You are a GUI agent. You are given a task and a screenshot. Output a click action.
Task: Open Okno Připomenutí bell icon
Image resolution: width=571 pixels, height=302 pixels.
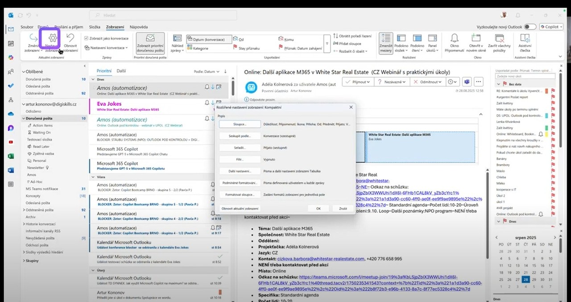point(454,38)
